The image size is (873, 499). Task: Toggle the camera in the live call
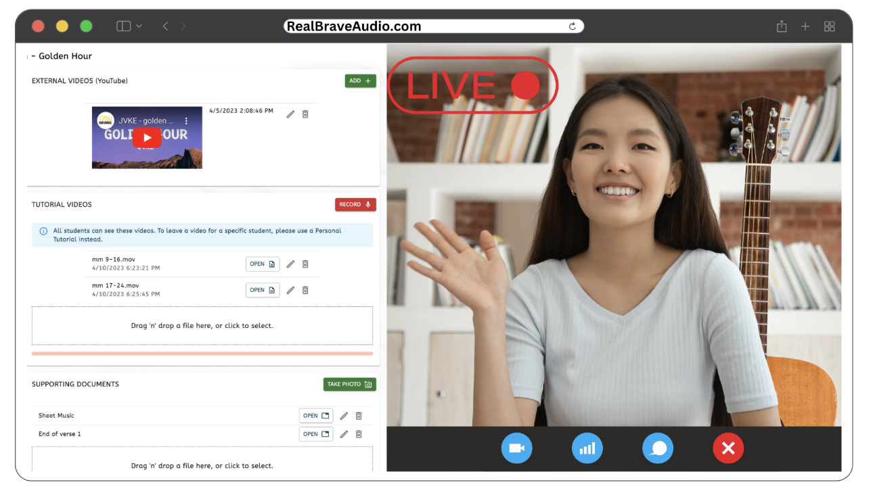(x=516, y=448)
